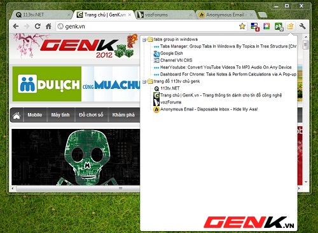The height and width of the screenshot is (233, 318).
Task: Click the colorful picture extension icon
Action: (x=266, y=26)
